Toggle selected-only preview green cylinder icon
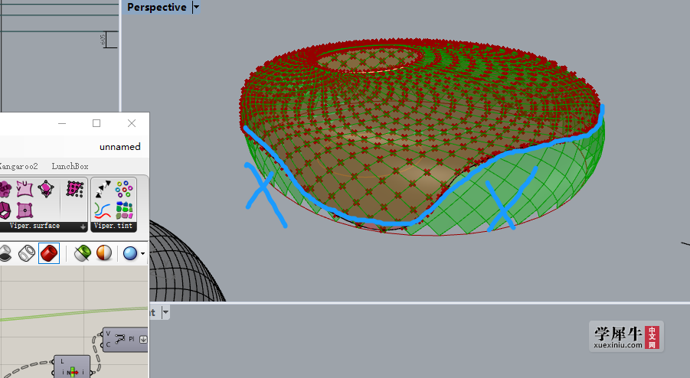 point(82,253)
